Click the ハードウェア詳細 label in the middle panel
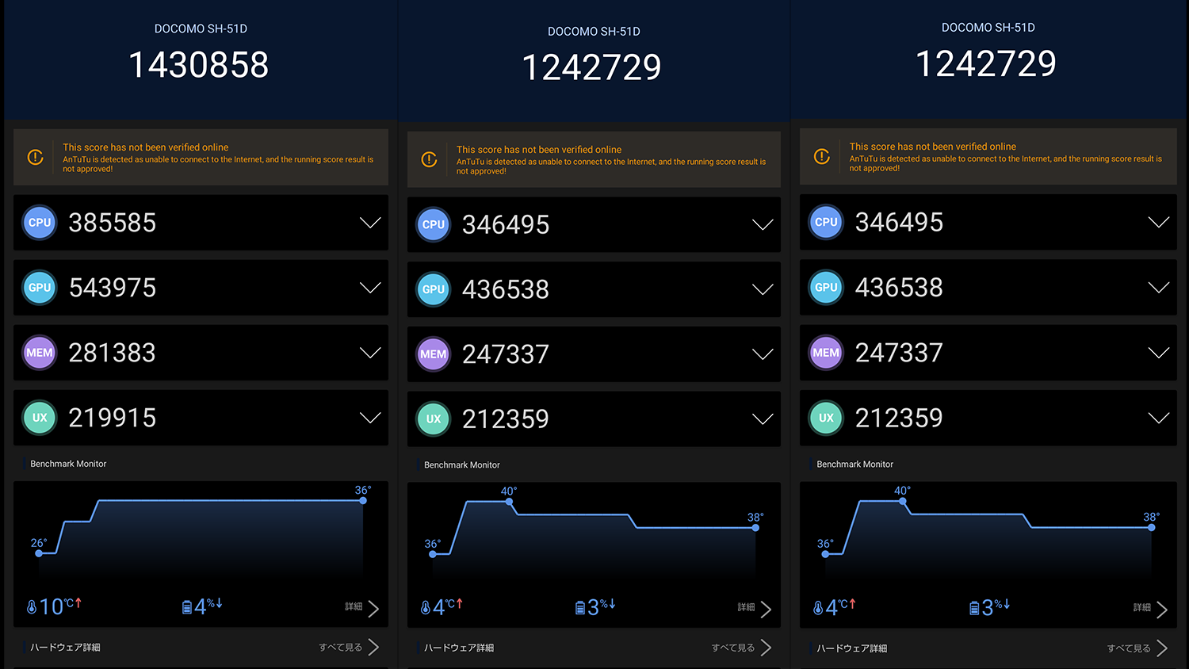1189x669 pixels. tap(459, 648)
